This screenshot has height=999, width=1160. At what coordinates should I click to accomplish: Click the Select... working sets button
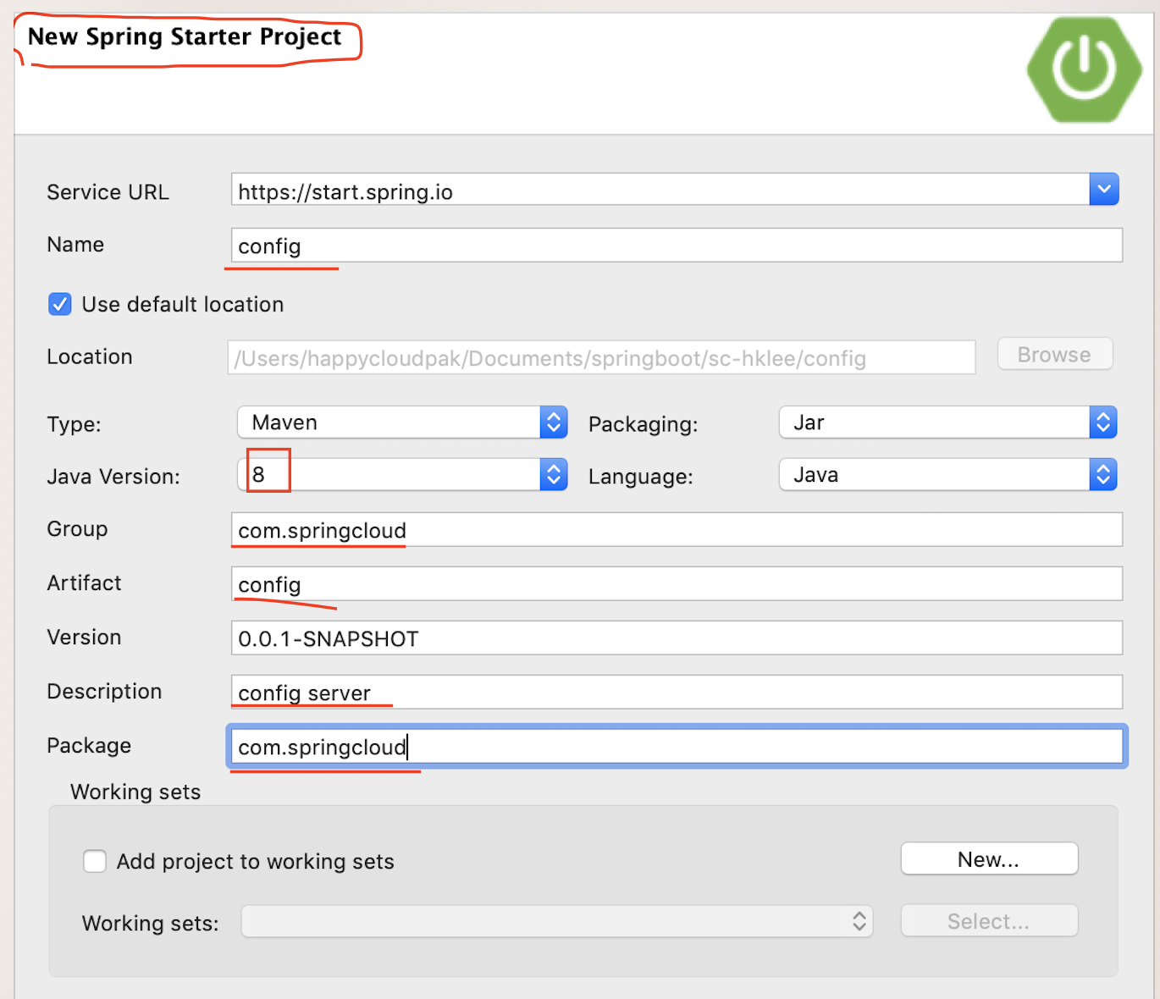(x=989, y=921)
